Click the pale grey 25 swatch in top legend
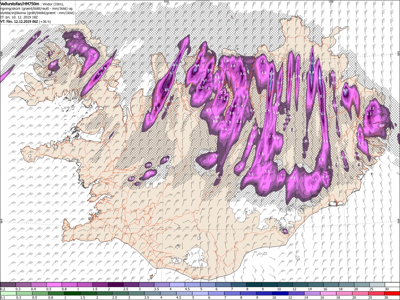Screen dimensions: 400x300 pyautogui.click(x=377, y=285)
